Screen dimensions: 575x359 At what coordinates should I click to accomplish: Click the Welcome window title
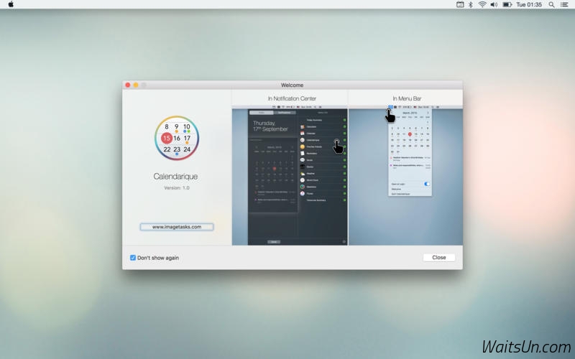[292, 85]
